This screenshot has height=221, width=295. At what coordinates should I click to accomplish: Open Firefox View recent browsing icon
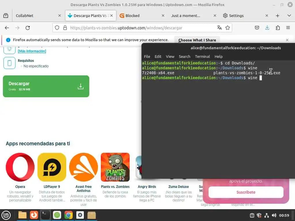point(6,16)
